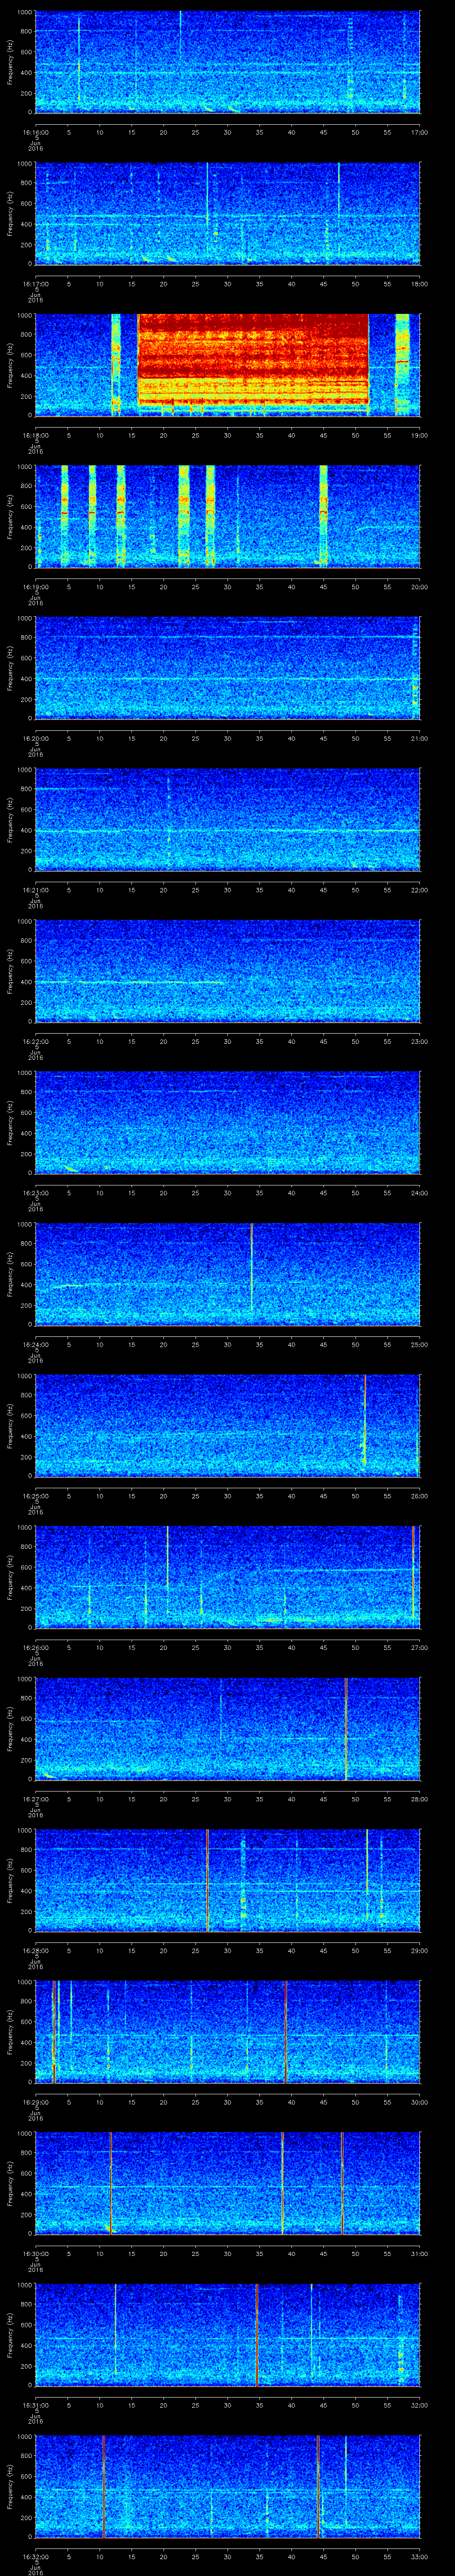Screen dimensions: 455x2576
Task: Pick the spectrogram panel starting at 16:24:00
Action: [227, 1274]
